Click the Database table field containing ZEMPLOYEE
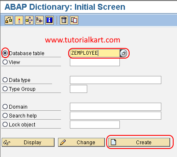The height and width of the screenshot is (157, 177). coord(95,53)
